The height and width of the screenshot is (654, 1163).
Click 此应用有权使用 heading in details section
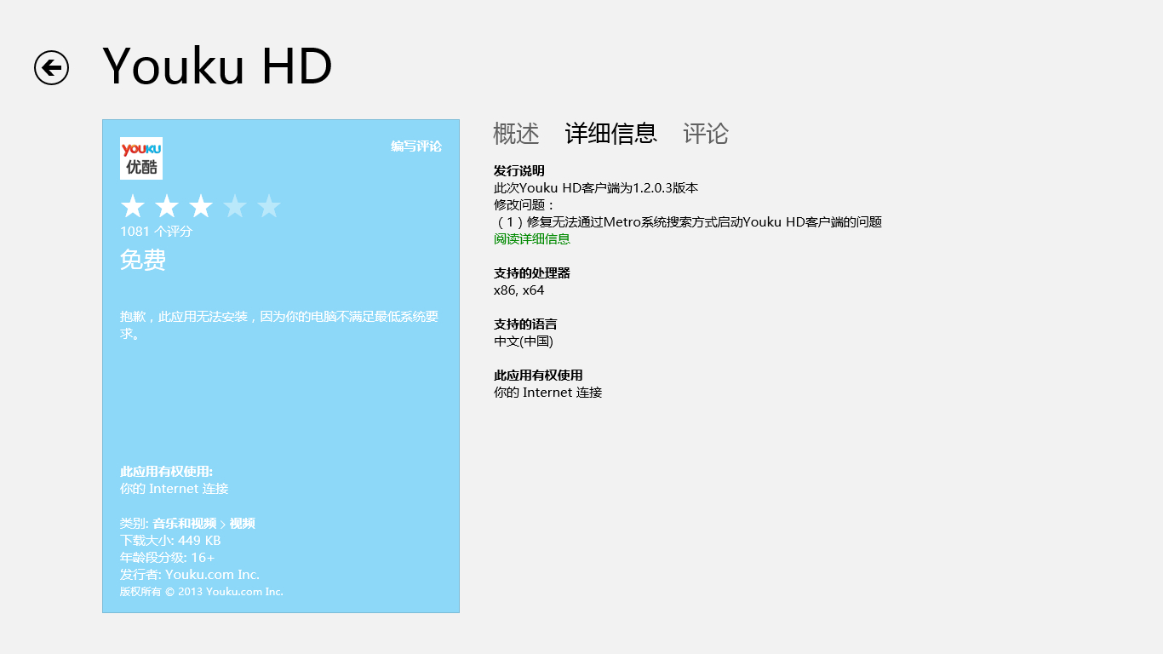(538, 376)
